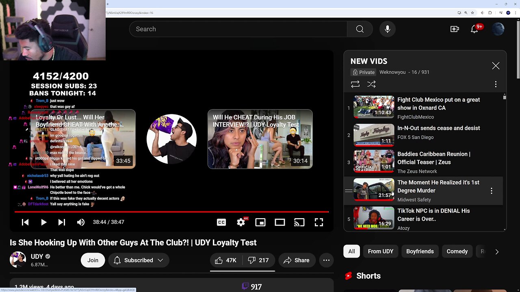Click the UDY end-screen channel circle
Image resolution: width=520 pixels, height=292 pixels.
pos(171,139)
